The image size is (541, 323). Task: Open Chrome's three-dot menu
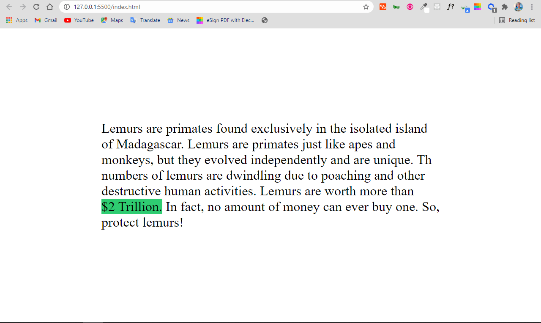(532, 7)
